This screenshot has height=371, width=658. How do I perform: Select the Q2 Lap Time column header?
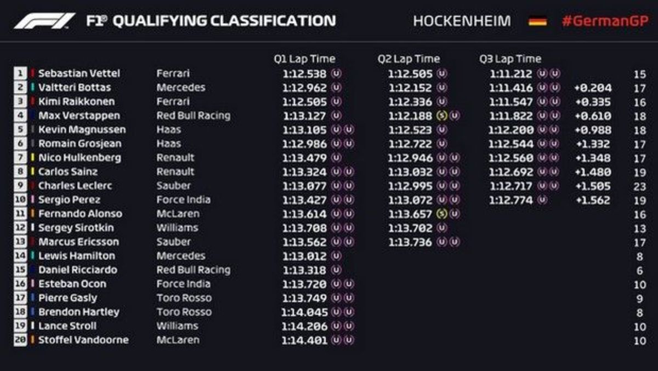[409, 59]
